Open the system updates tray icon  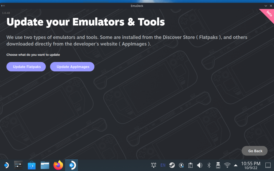pyautogui.click(x=181, y=165)
